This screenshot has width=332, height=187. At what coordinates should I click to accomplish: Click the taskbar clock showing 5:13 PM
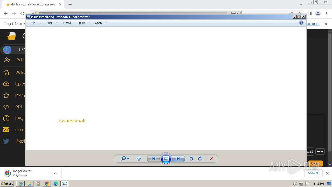coord(319,184)
